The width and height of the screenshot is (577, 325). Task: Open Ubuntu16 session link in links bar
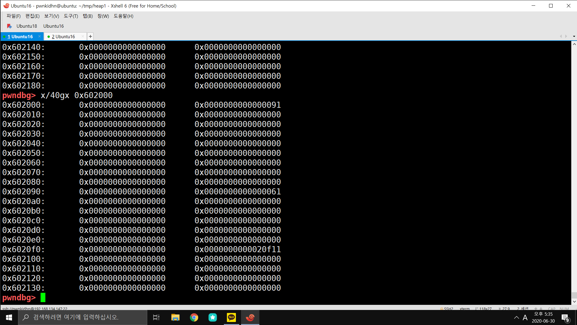tap(53, 26)
